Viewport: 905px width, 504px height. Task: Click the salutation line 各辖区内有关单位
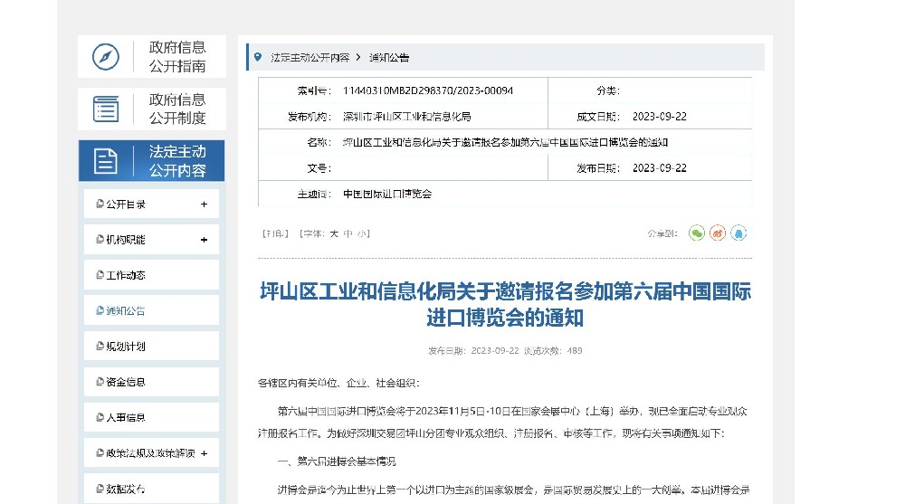point(338,383)
